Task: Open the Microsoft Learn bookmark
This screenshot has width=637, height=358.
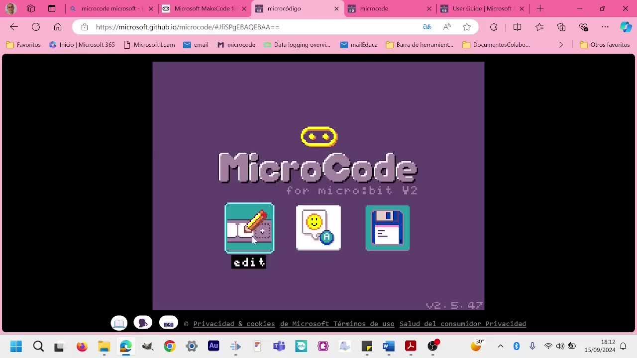Action: 149,45
